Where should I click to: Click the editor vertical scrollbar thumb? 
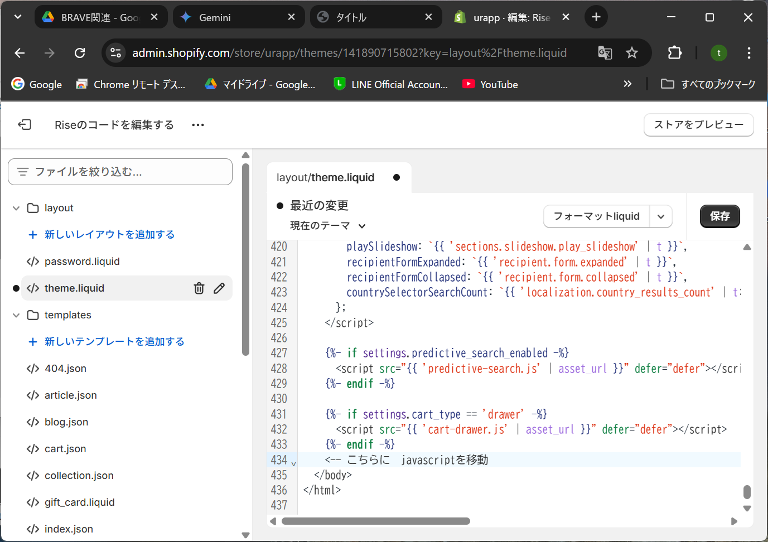pyautogui.click(x=747, y=492)
